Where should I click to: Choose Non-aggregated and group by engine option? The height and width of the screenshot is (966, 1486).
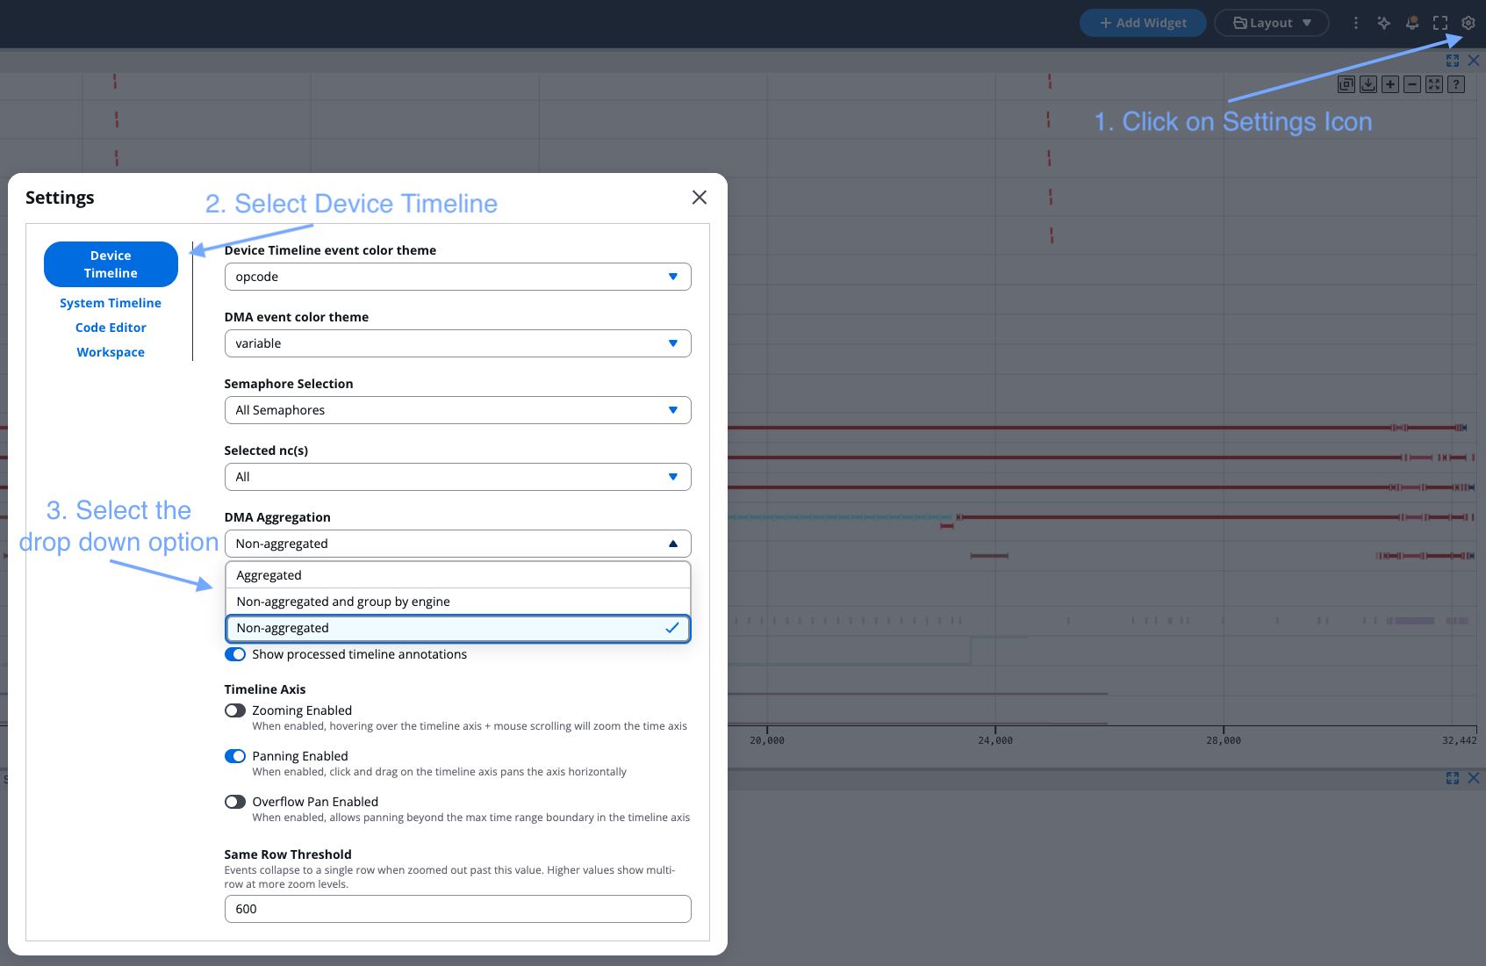[x=458, y=602]
